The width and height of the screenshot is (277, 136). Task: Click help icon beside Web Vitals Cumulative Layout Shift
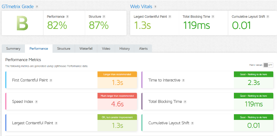pyautogui.click(x=268, y=17)
